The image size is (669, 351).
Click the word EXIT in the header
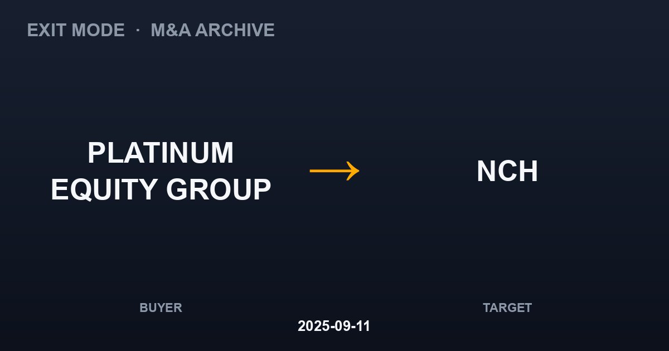tap(46, 30)
